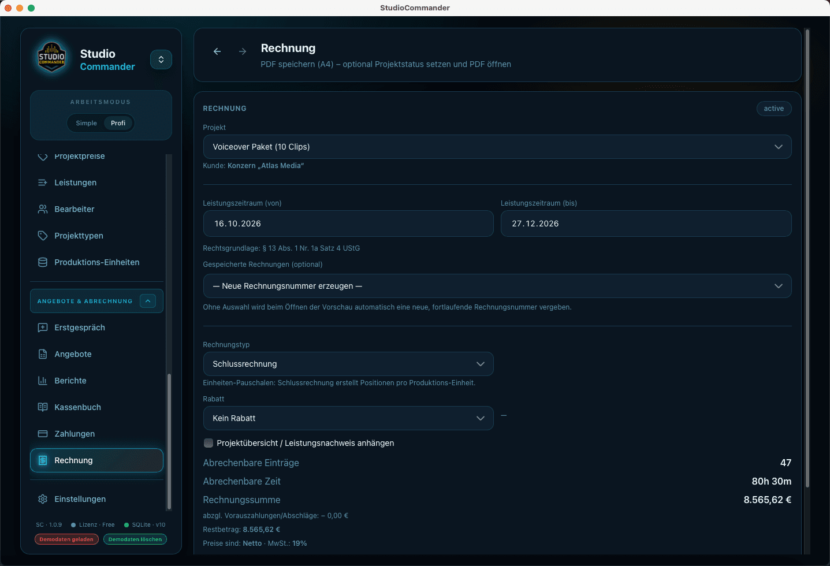Open the Projekt dropdown showing Voiceover Paket
This screenshot has width=830, height=566.
(497, 147)
